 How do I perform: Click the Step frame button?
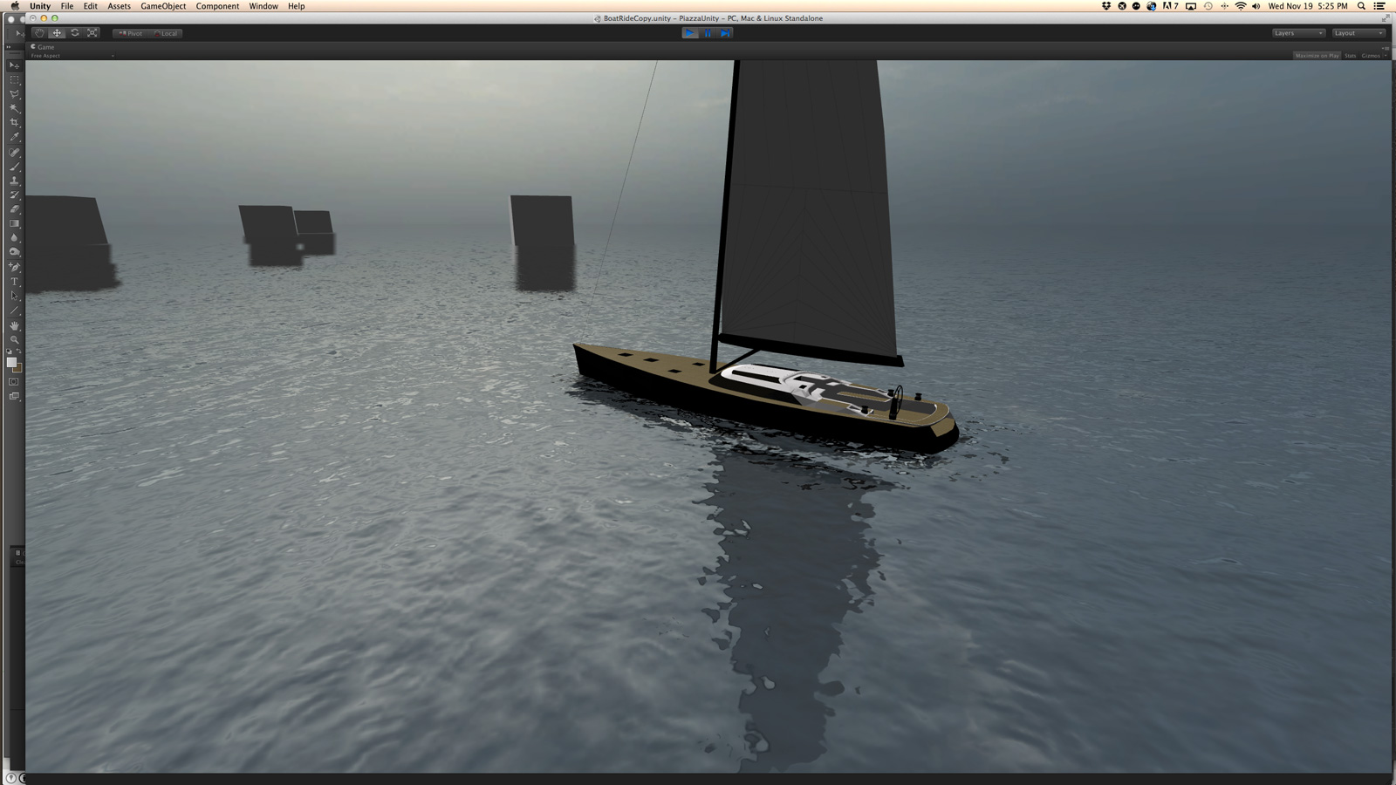pyautogui.click(x=725, y=33)
